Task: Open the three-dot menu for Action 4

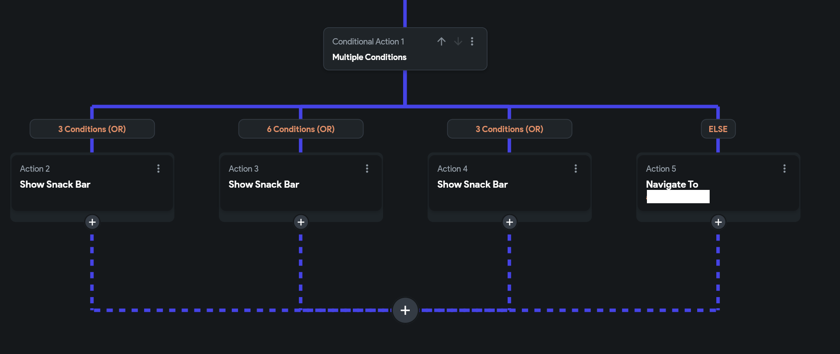Action: pos(576,169)
